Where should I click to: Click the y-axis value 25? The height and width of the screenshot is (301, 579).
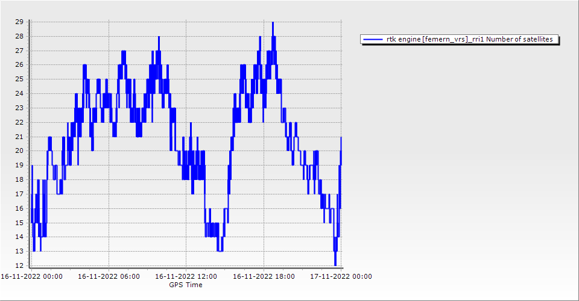coord(19,79)
